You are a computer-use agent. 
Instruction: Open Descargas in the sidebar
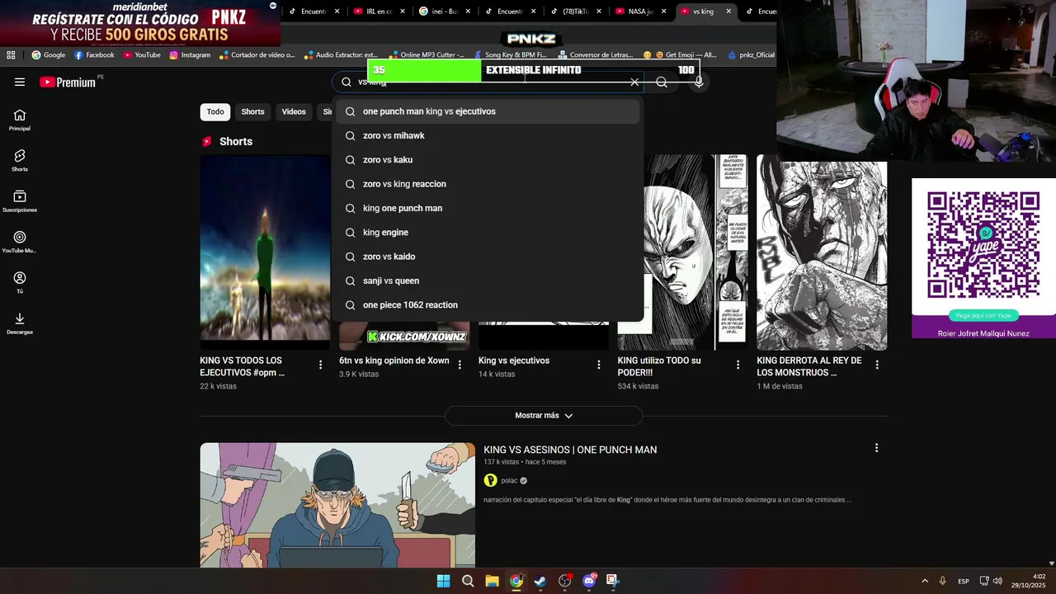[20, 323]
